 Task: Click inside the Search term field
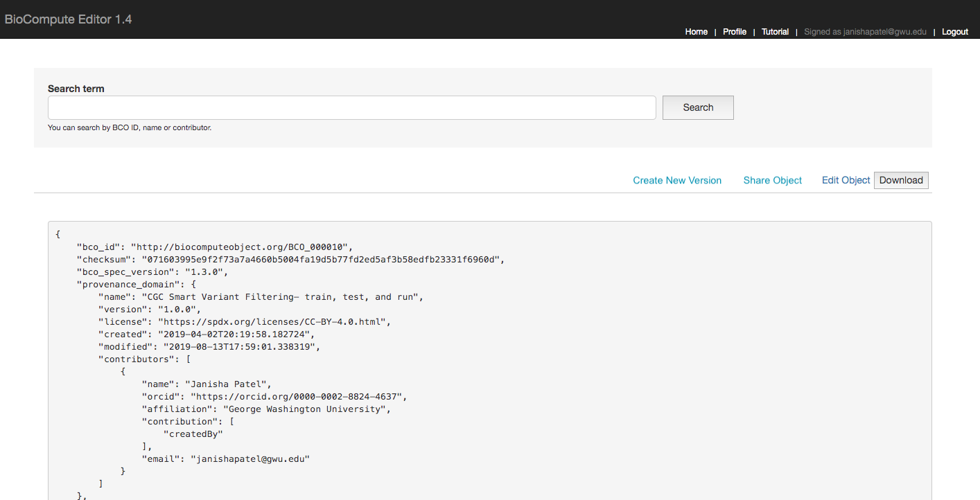(x=351, y=107)
